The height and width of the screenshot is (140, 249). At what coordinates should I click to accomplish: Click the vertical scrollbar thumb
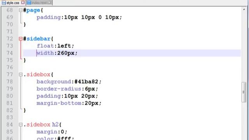244,92
